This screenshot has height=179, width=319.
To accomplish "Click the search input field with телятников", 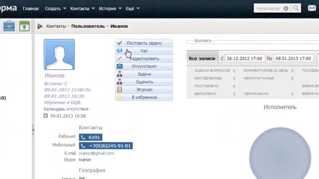I will pos(268,8).
